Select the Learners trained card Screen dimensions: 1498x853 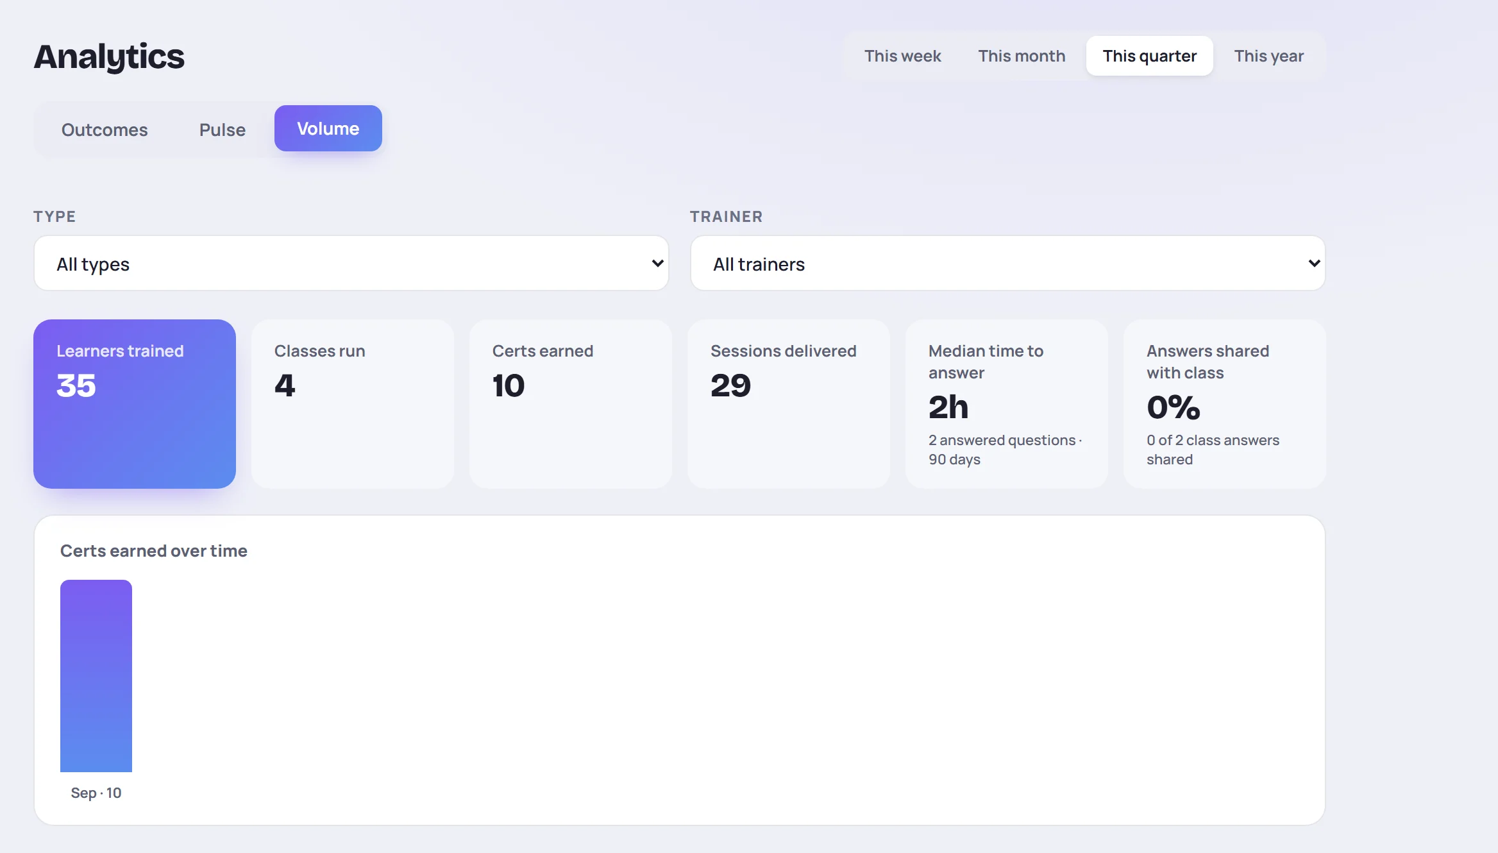(x=135, y=404)
